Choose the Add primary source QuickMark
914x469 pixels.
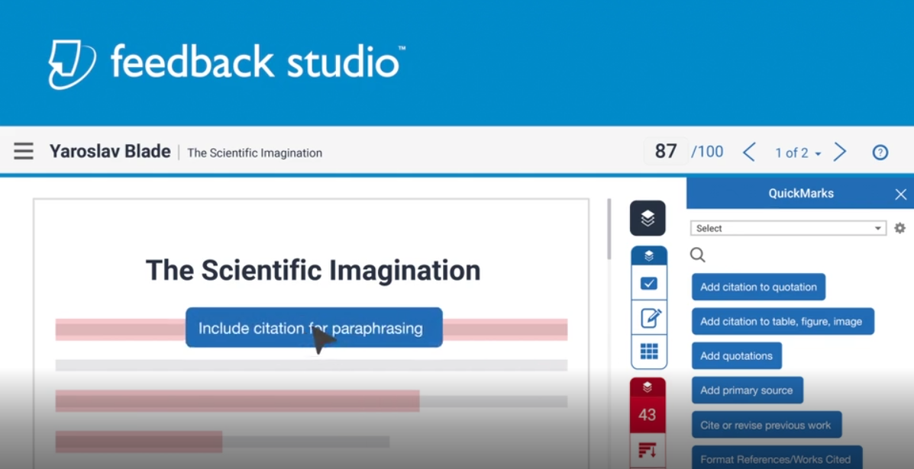[748, 390]
